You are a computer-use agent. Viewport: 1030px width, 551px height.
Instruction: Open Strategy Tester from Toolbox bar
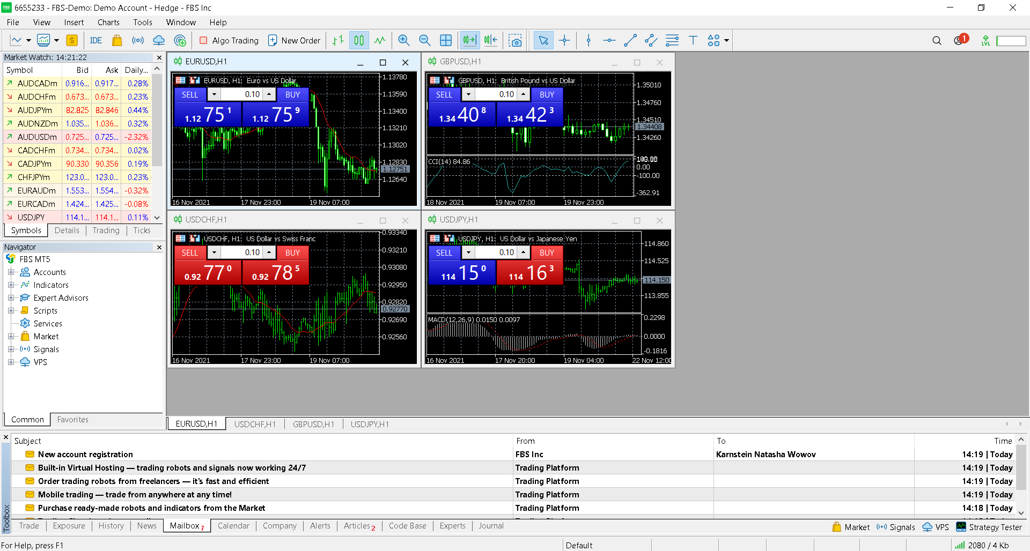989,527
